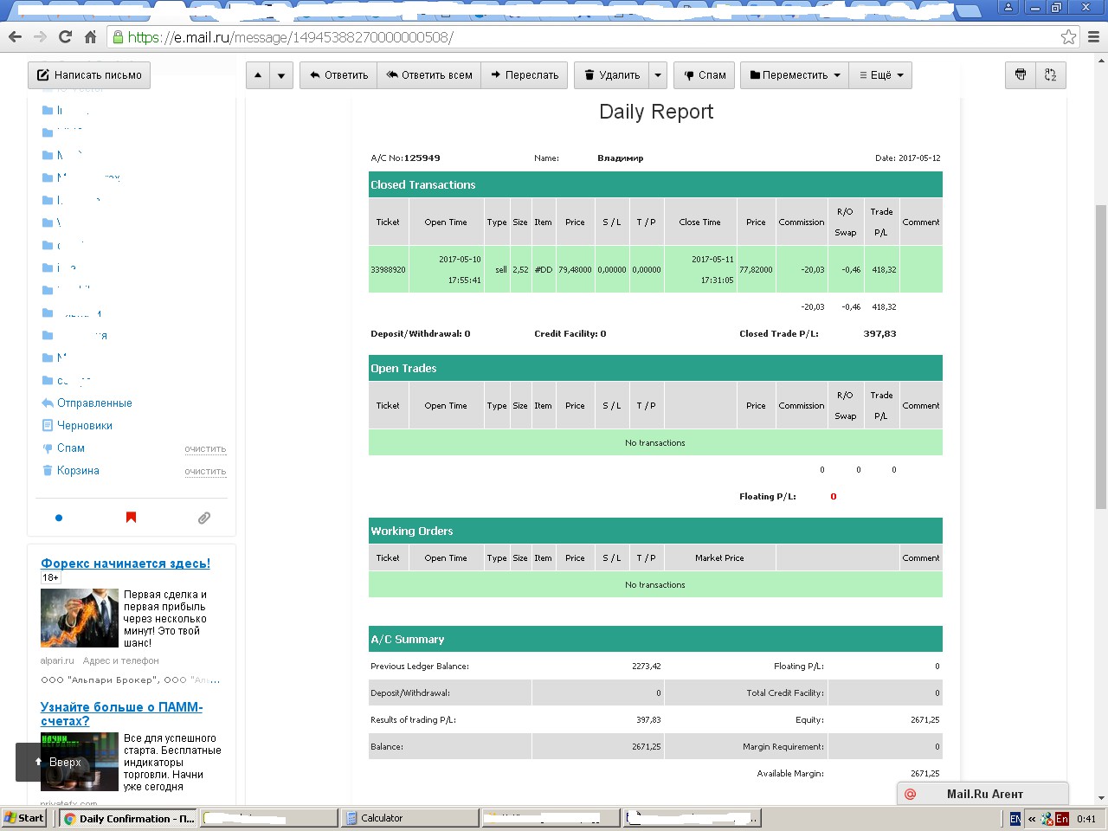1108x831 pixels.
Task: Click the red Floating P/L value 0
Action: tap(834, 497)
